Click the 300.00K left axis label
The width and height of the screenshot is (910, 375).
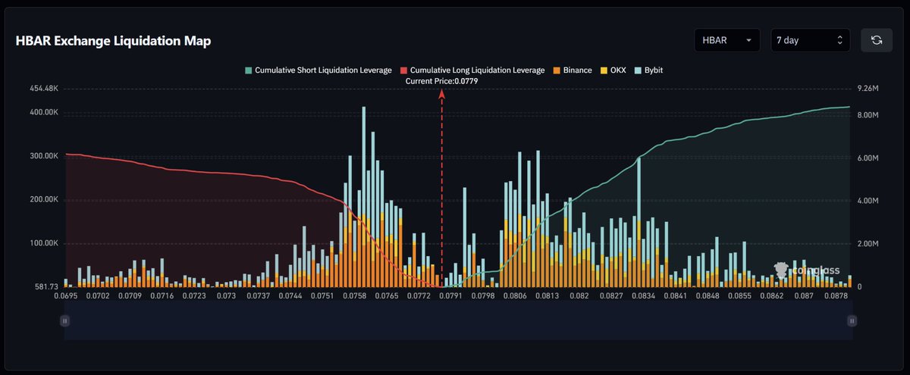click(42, 156)
